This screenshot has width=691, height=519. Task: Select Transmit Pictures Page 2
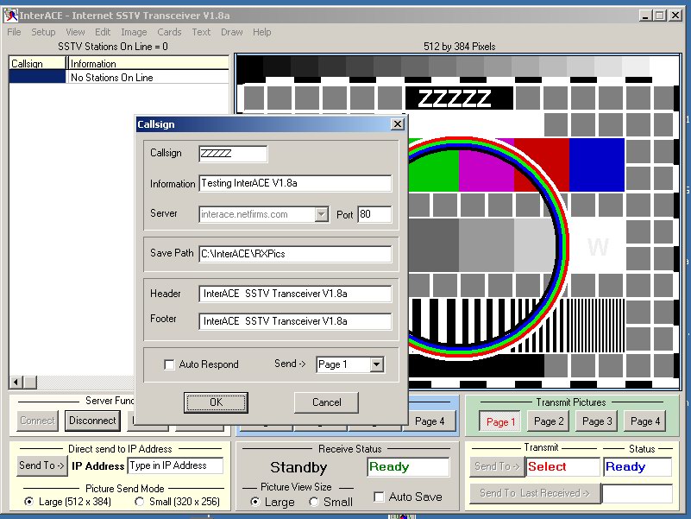click(549, 421)
